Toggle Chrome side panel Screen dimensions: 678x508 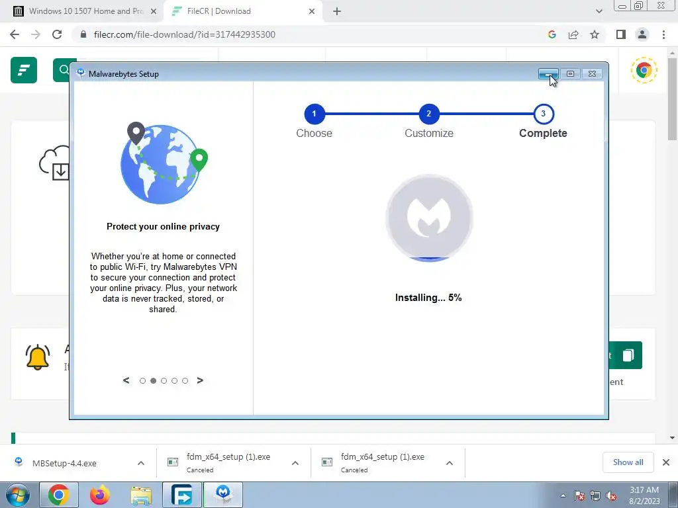point(621,34)
